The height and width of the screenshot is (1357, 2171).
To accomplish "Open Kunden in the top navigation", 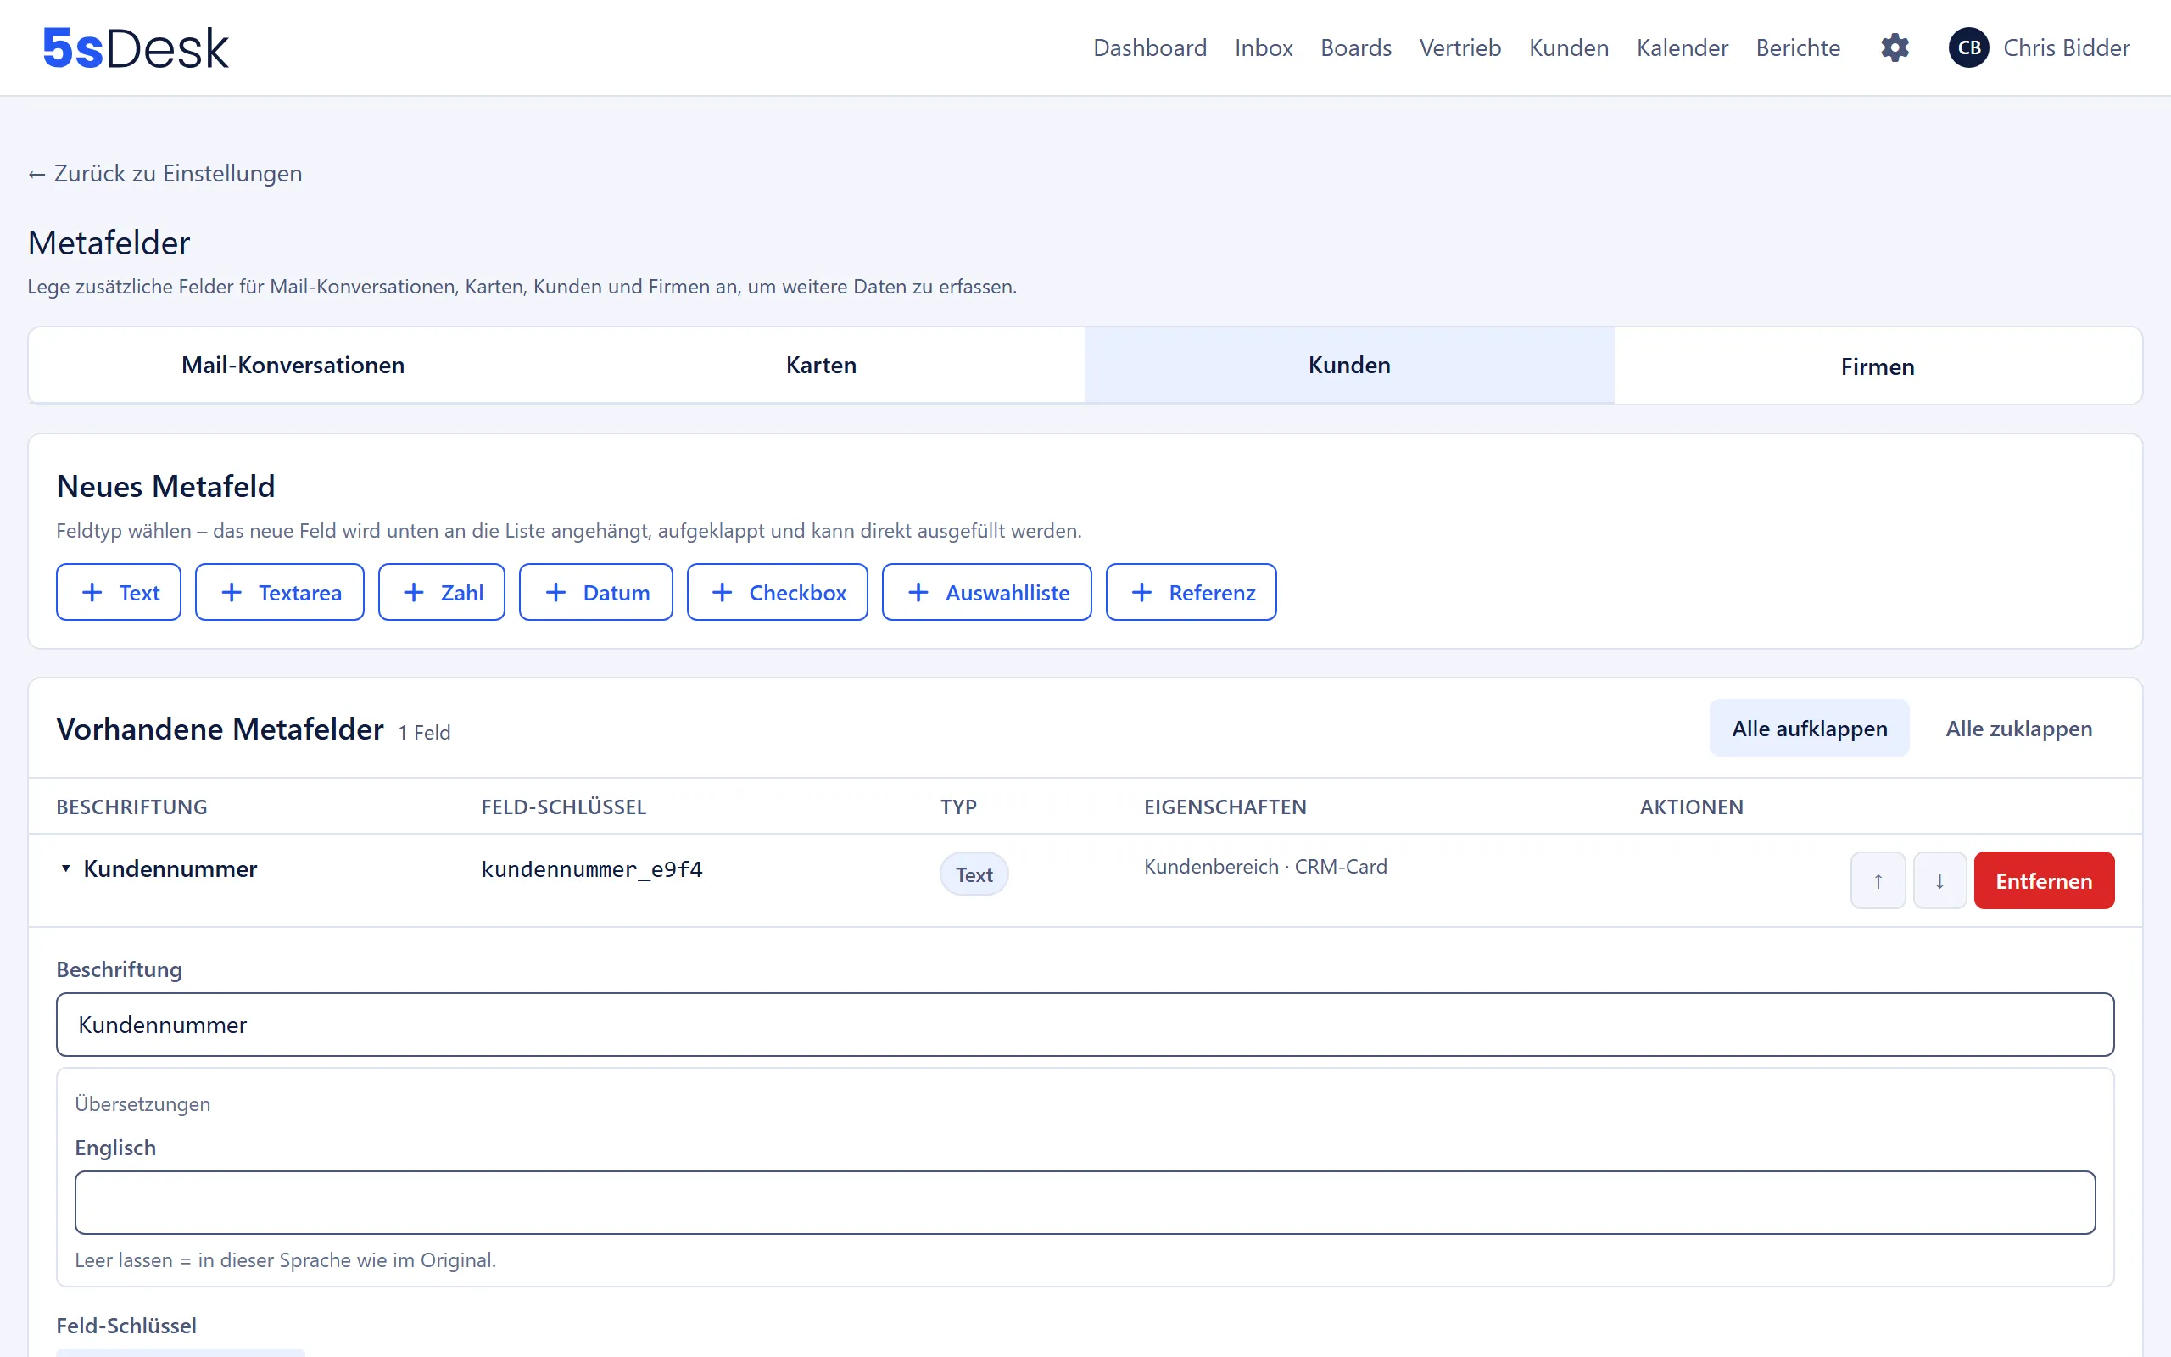I will point(1569,47).
